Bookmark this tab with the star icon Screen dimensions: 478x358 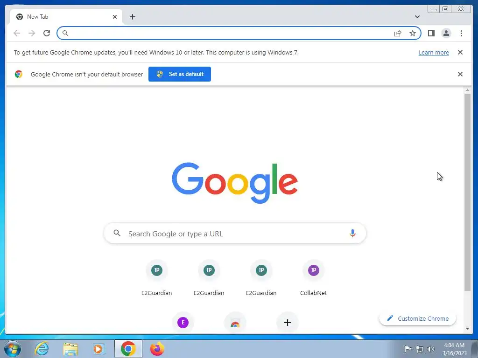(413, 33)
